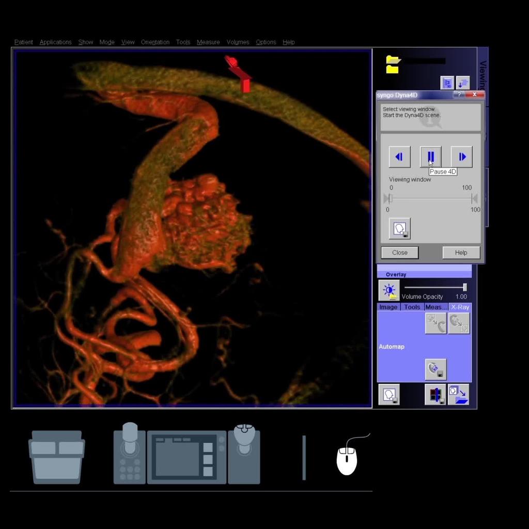Pause the Dyna4D scene playback
Screen dimensions: 529x529
[x=430, y=157]
